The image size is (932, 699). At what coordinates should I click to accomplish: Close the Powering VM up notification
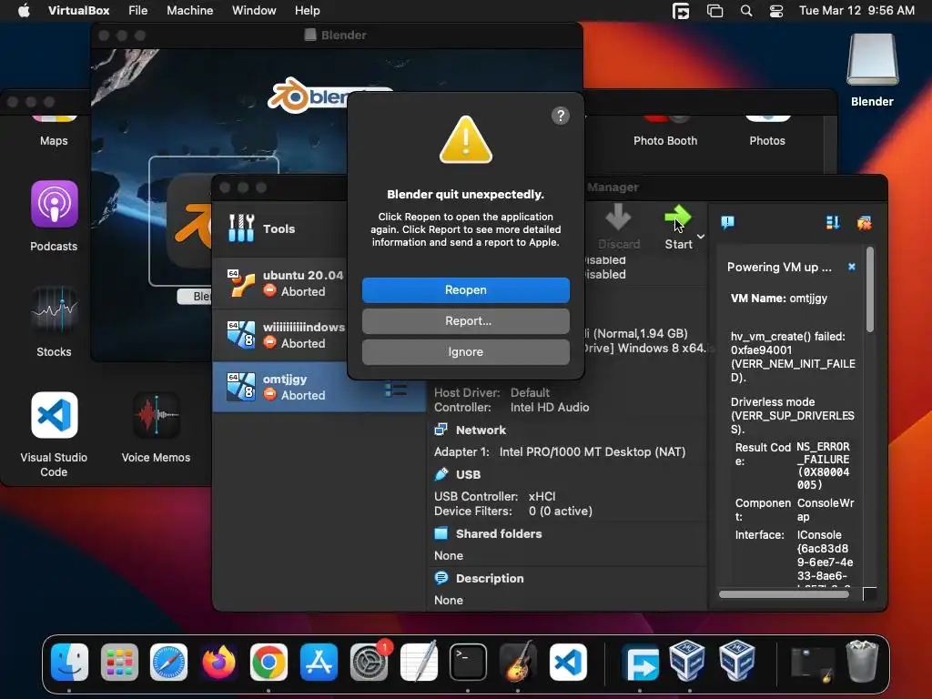[852, 267]
